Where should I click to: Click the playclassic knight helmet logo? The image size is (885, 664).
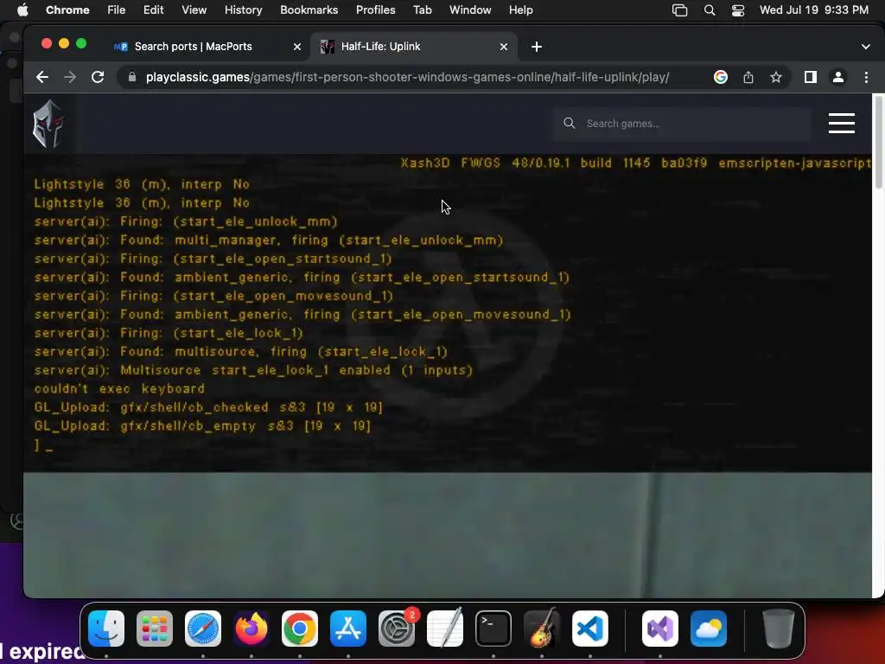click(48, 124)
